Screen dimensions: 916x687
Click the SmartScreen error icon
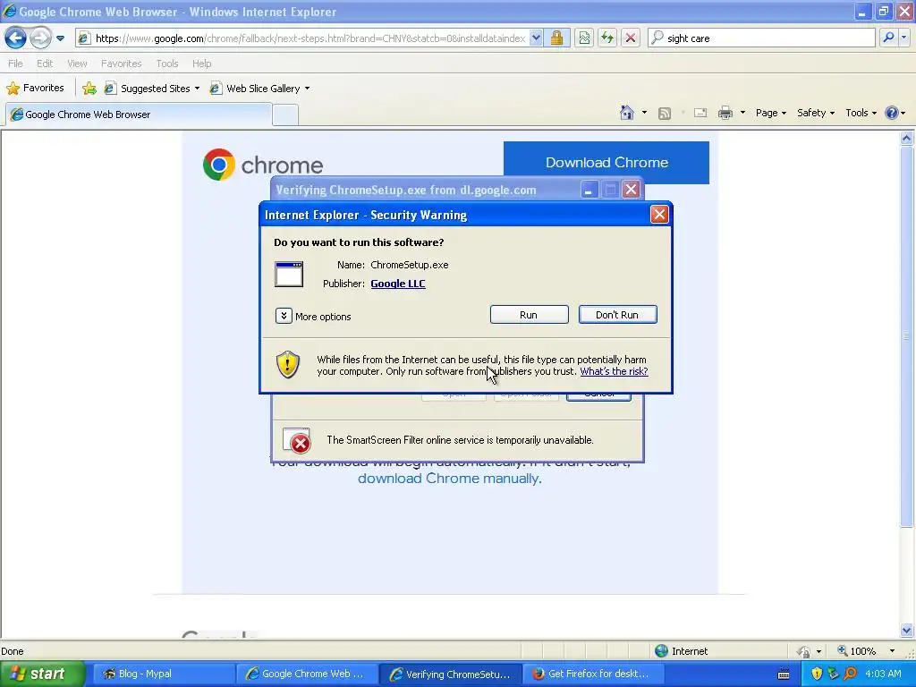pyautogui.click(x=296, y=441)
